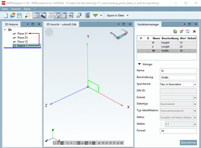Viewport: 201px width, 148px height.
Task: Select the H Height variable row
Action: [167, 43]
